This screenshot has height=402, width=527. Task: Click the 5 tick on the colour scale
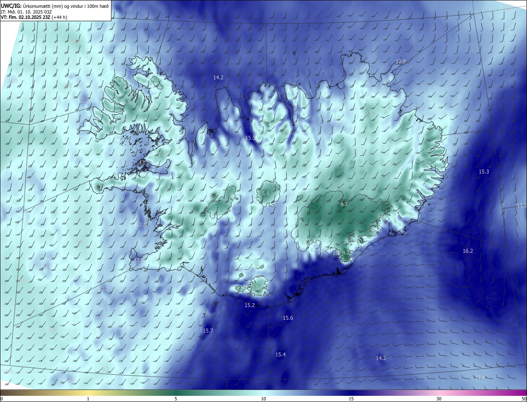pos(176,399)
